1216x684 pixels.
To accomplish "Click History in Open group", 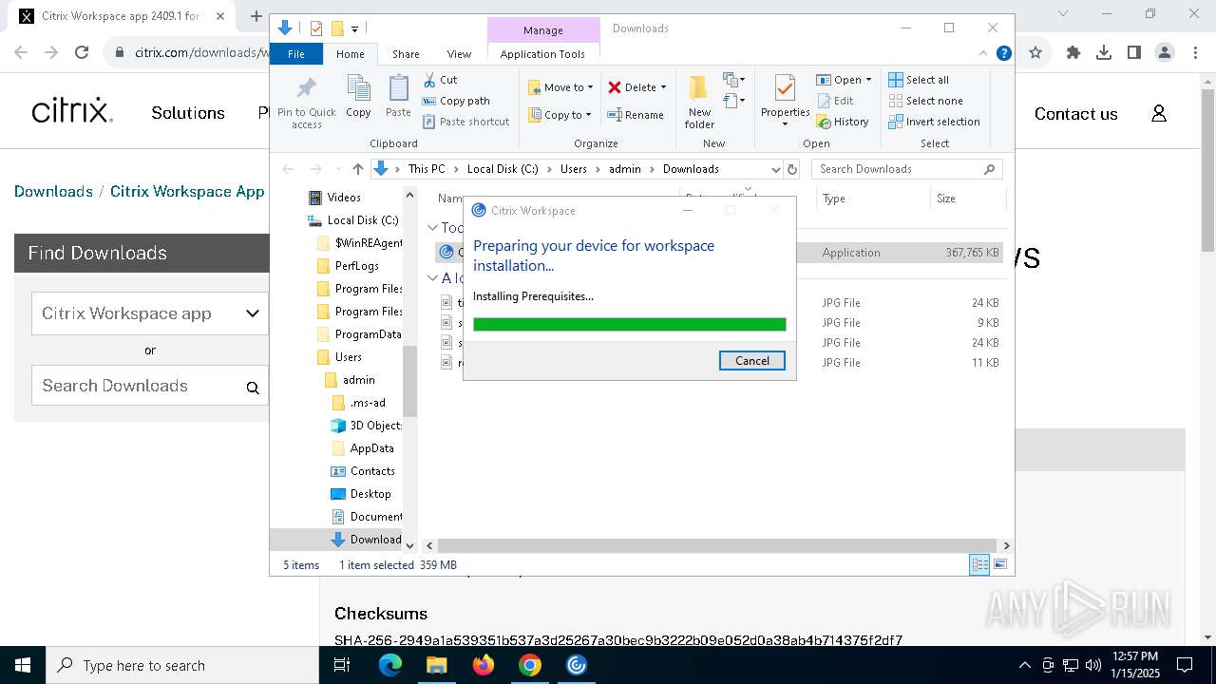I will (x=843, y=122).
